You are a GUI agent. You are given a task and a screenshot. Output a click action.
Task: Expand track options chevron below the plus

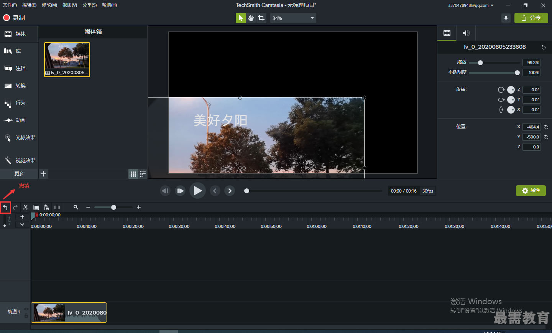tap(22, 224)
